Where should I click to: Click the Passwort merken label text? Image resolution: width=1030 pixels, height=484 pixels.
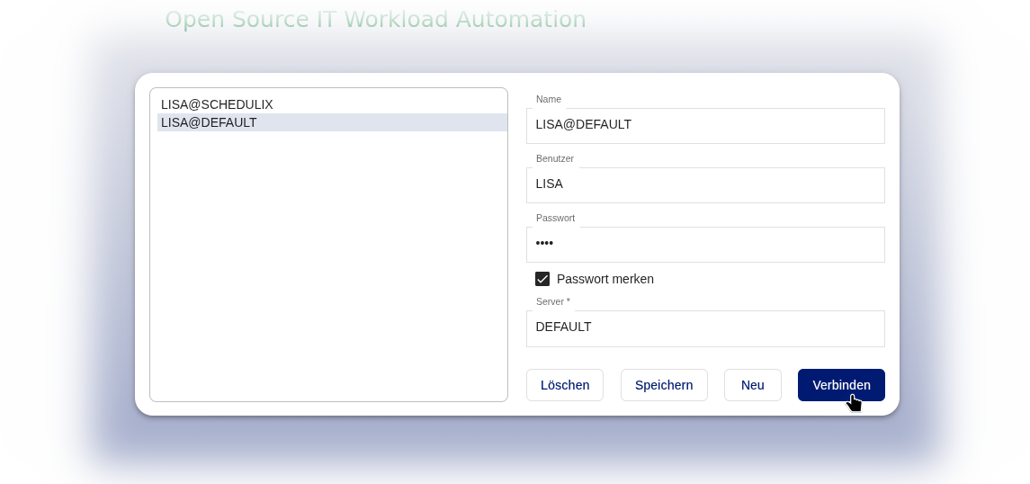point(605,279)
